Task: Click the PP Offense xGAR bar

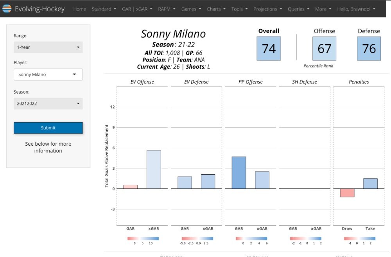Action: tap(262, 180)
